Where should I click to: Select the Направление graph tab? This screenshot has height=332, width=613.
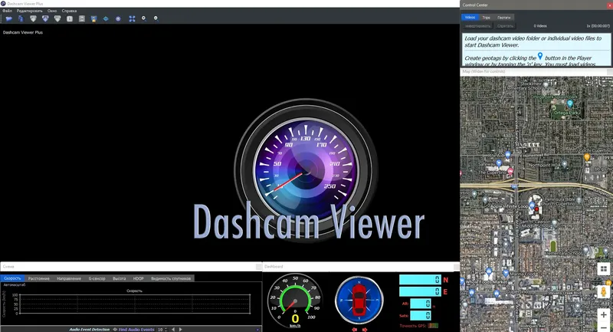point(69,278)
